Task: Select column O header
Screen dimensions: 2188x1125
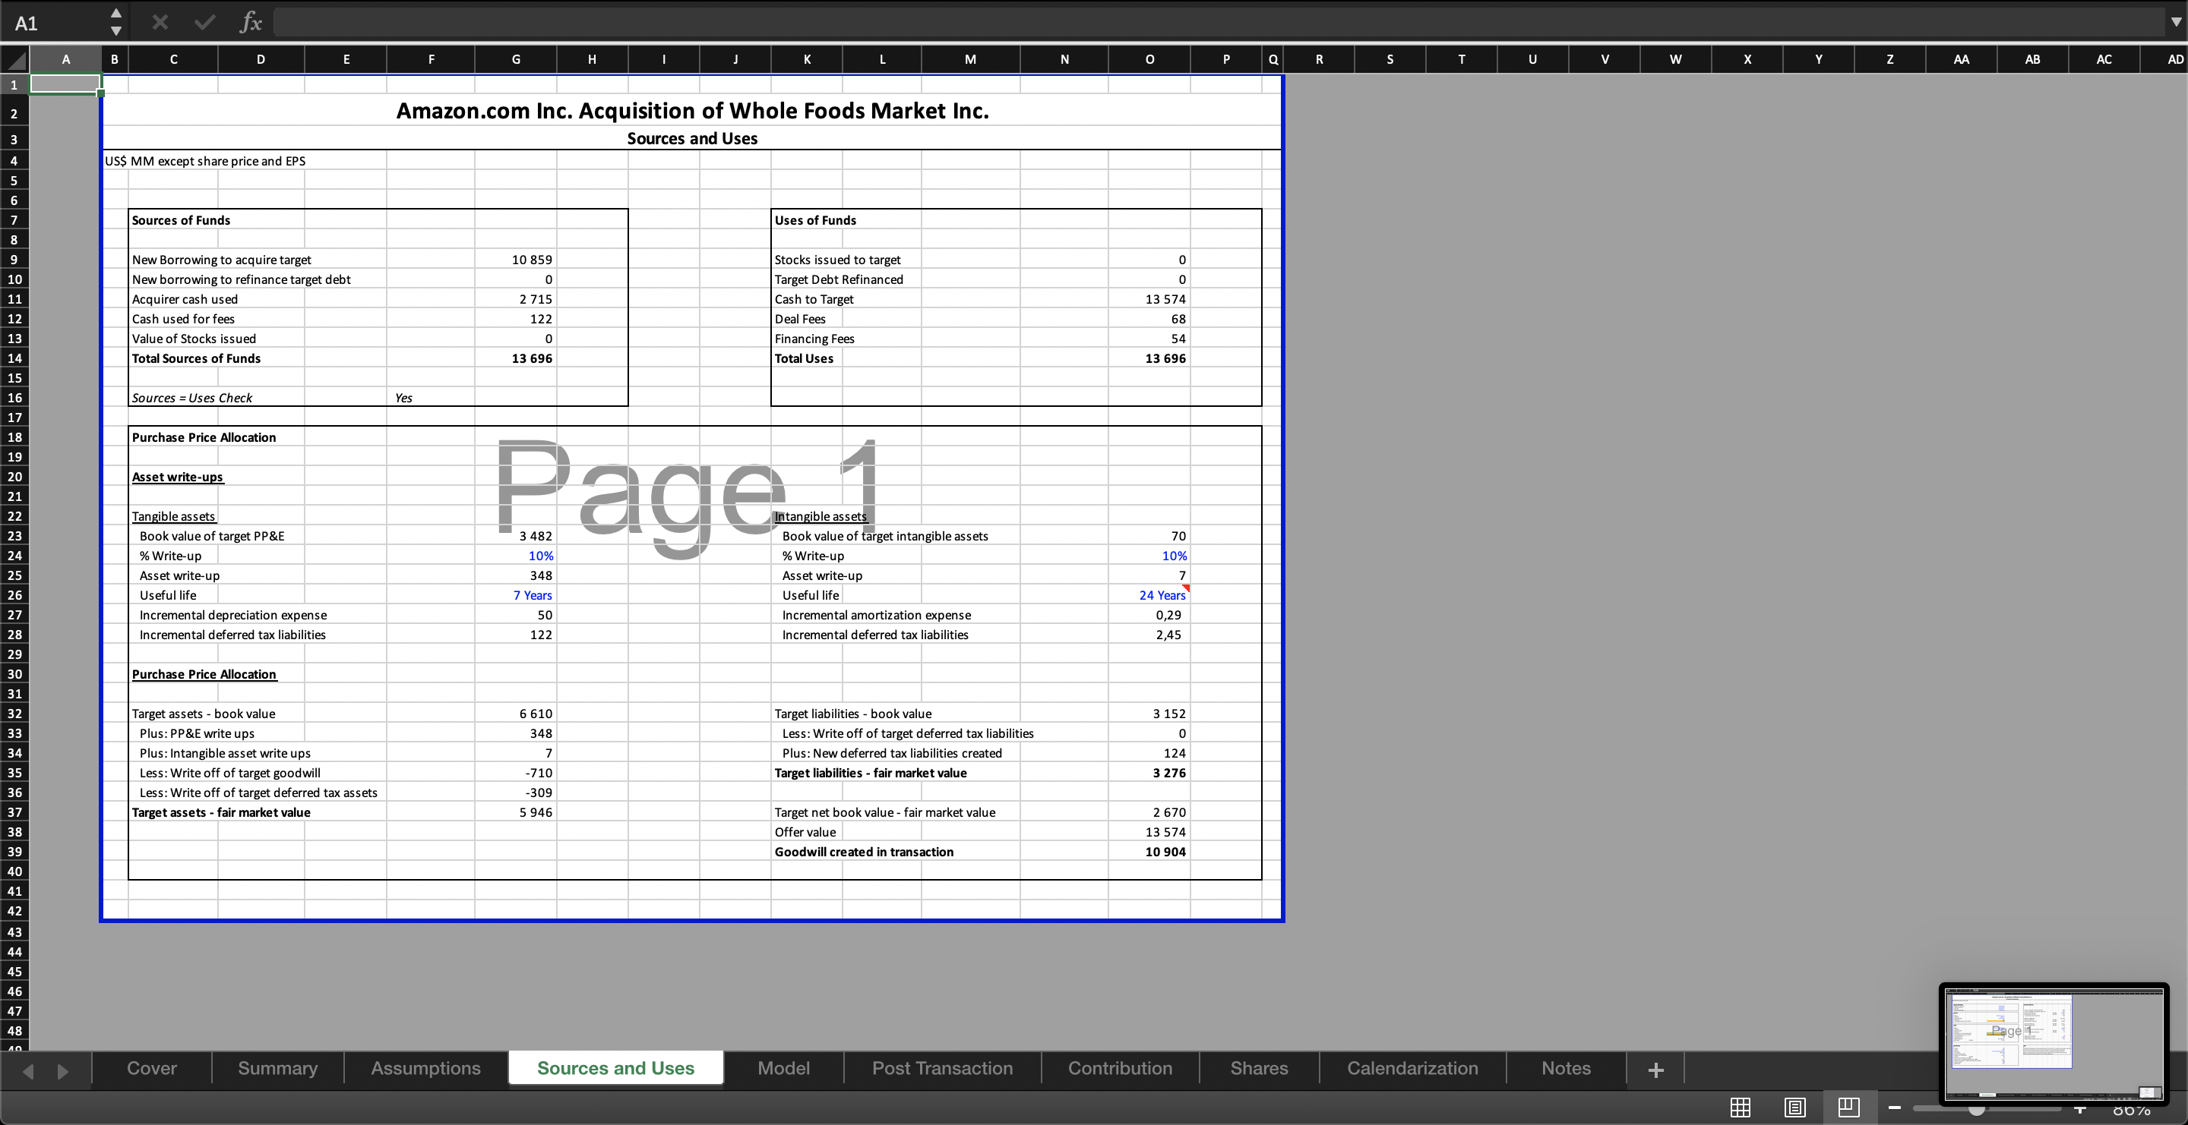Action: 1149,59
